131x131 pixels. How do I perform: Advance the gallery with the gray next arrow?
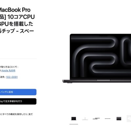point(129,119)
